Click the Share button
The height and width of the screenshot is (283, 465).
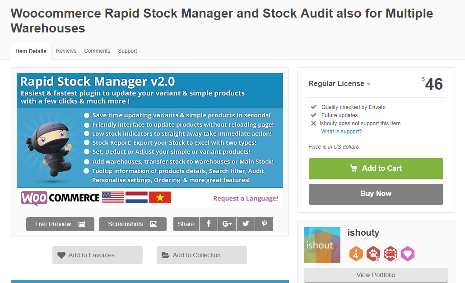[x=186, y=224]
